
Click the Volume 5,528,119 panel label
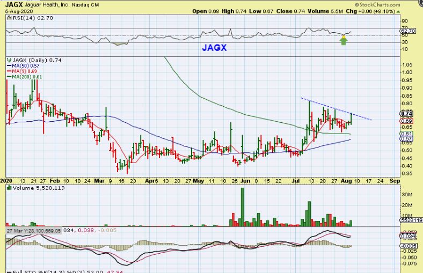click(39, 188)
